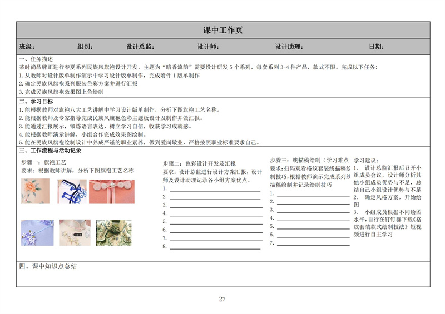This screenshot has width=445, height=314.
Task: Click the text '步骤二:色彩设计开发及汇报'
Action: coord(199,163)
